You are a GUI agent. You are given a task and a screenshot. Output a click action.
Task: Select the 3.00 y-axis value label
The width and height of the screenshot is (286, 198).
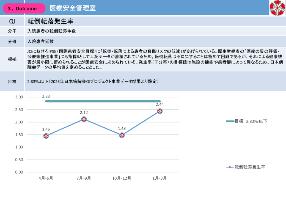[x=19, y=97]
